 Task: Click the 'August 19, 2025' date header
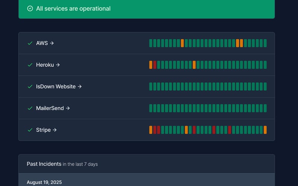pos(44,182)
